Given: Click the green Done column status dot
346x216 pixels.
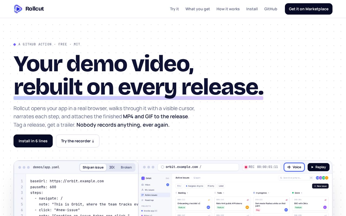Looking at the screenshot, I should tap(293, 193).
